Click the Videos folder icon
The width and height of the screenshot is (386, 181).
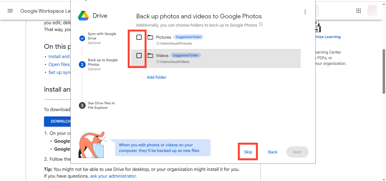pos(150,56)
